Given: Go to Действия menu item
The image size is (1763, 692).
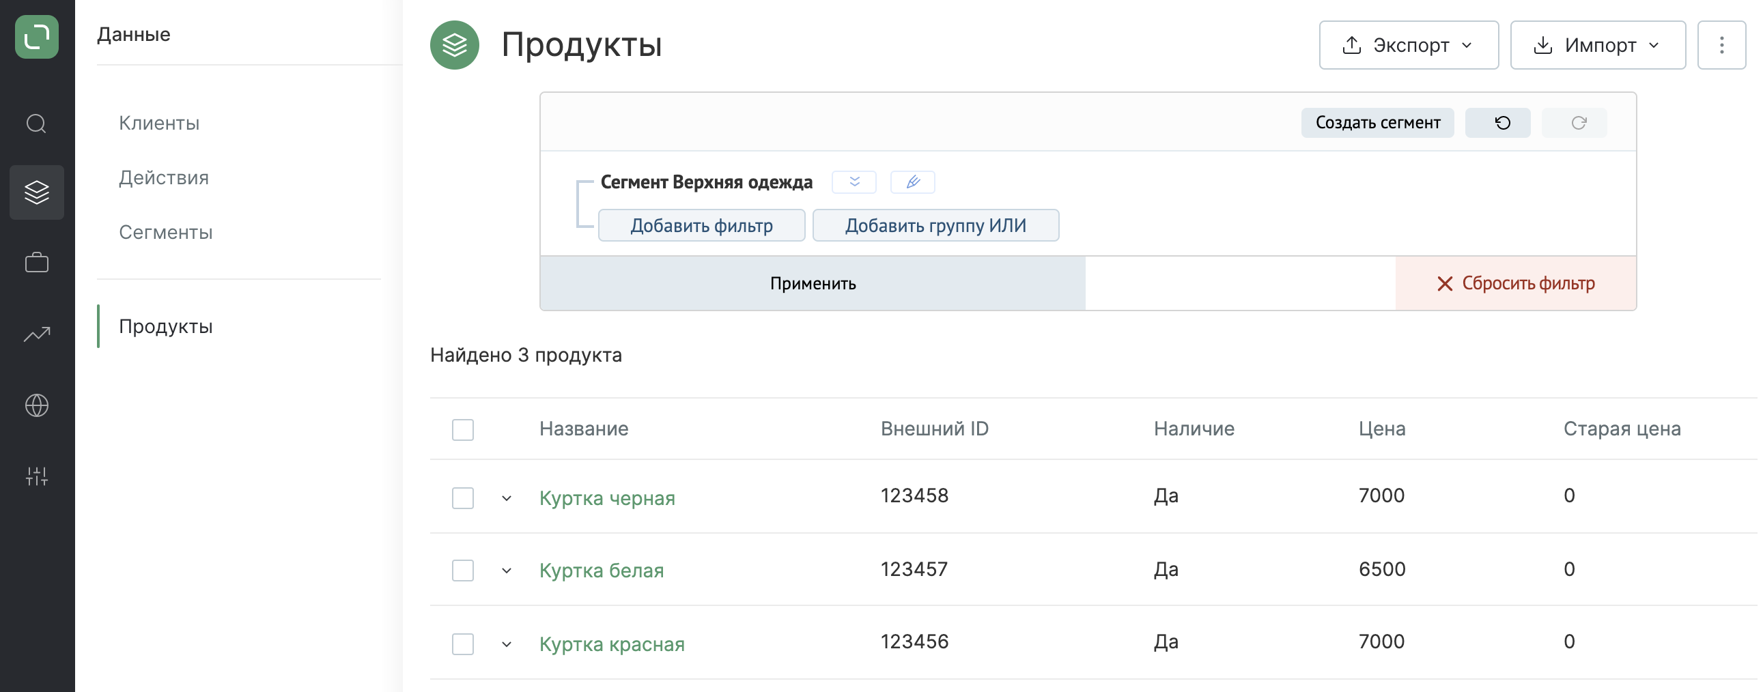Looking at the screenshot, I should [x=164, y=178].
